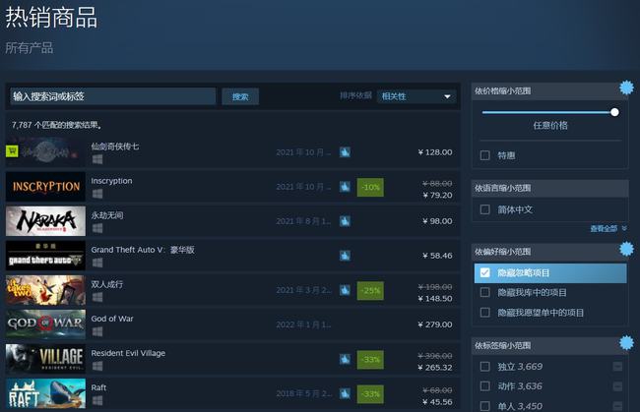Click the NARAKA game thumbnail

coord(45,221)
